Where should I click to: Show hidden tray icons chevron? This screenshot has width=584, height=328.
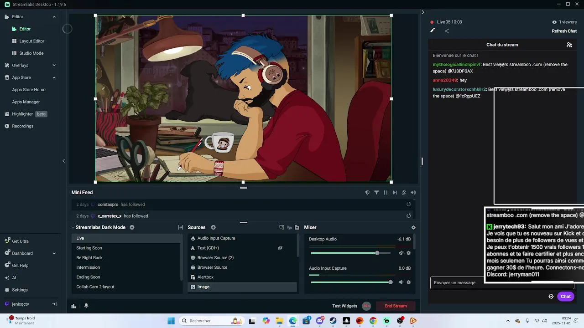pyautogui.click(x=507, y=321)
